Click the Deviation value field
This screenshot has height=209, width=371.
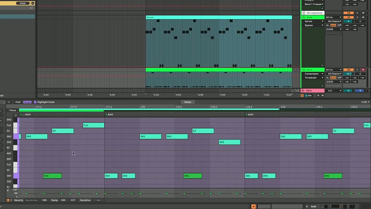(x=99, y=200)
